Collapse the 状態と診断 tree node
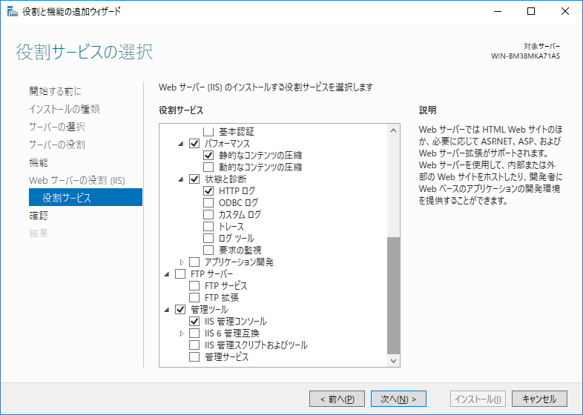The image size is (583, 415). [182, 179]
